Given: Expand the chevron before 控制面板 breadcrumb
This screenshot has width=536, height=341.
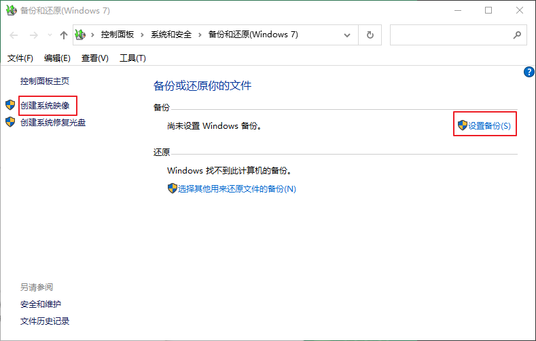Looking at the screenshot, I should pos(92,35).
